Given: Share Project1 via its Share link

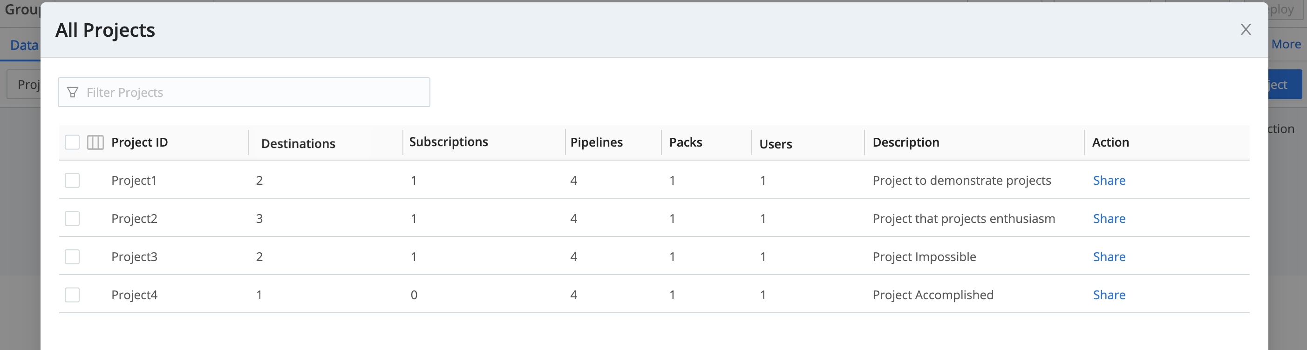Looking at the screenshot, I should 1109,181.
